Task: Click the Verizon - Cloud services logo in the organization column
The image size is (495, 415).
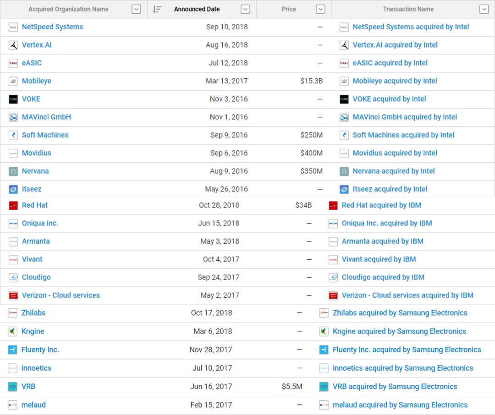Action: point(13,296)
